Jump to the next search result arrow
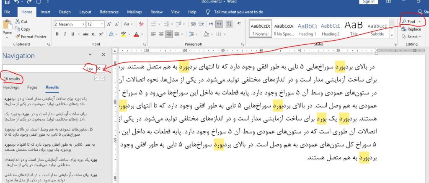The width and height of the screenshot is (429, 183). [103, 79]
